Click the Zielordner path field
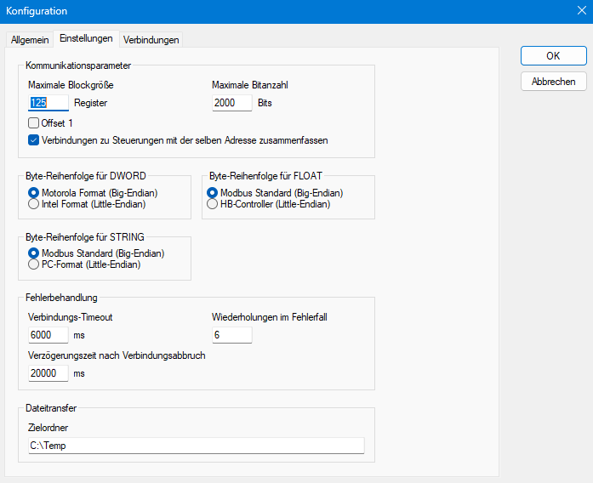Image resolution: width=593 pixels, height=483 pixels. pos(196,446)
